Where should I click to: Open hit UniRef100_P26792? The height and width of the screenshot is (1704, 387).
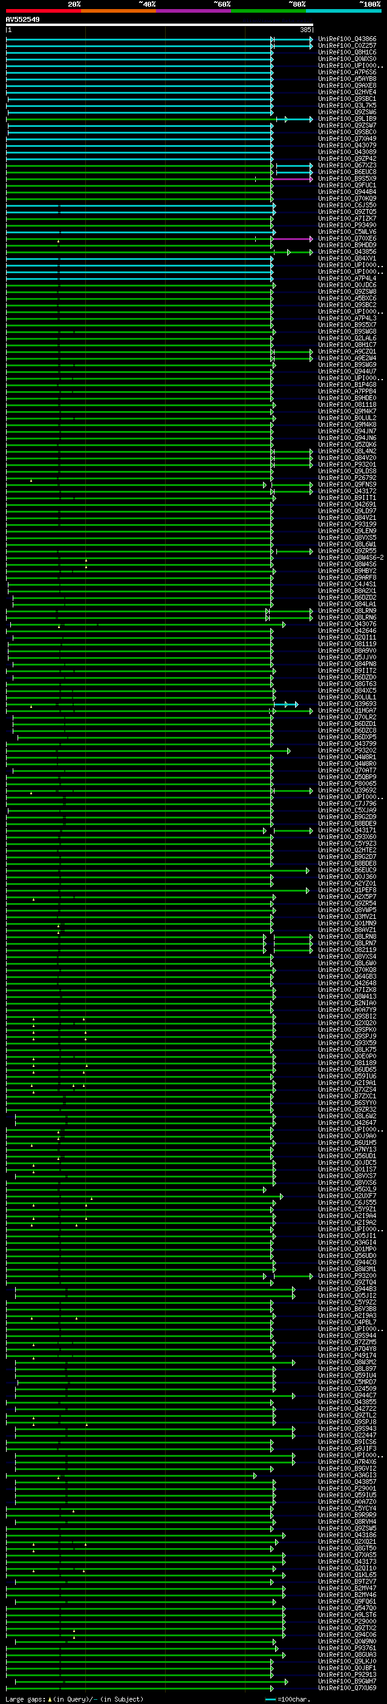(x=347, y=478)
